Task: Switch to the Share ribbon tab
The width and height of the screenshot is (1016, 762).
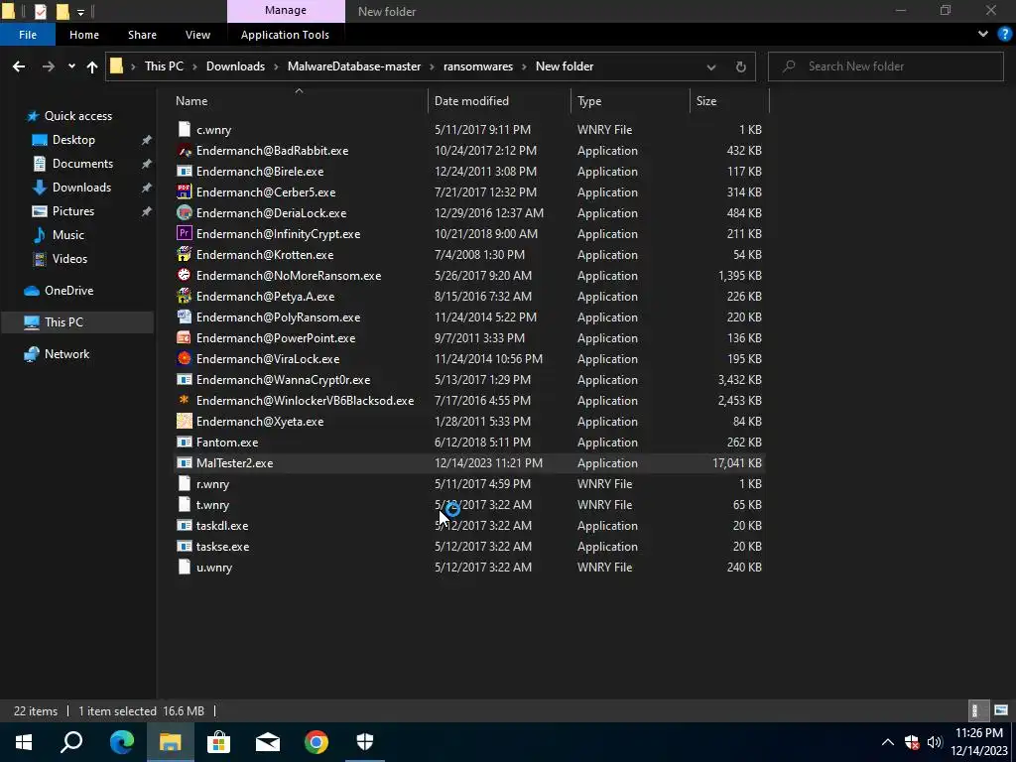Action: [x=142, y=35]
